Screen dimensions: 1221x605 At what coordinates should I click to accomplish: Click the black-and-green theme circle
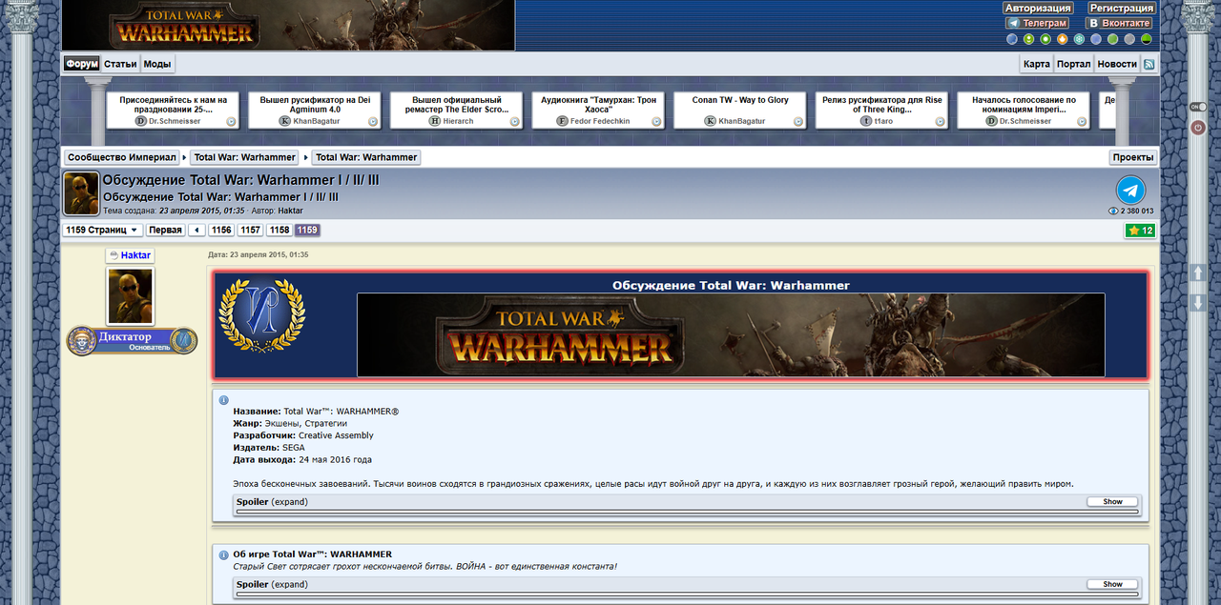[1147, 39]
